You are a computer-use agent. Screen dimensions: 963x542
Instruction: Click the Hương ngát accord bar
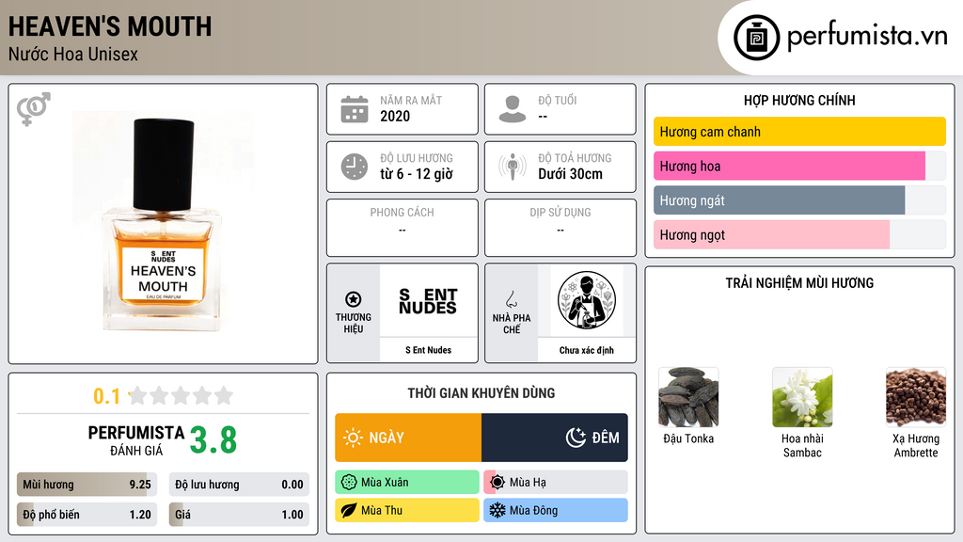click(x=799, y=200)
